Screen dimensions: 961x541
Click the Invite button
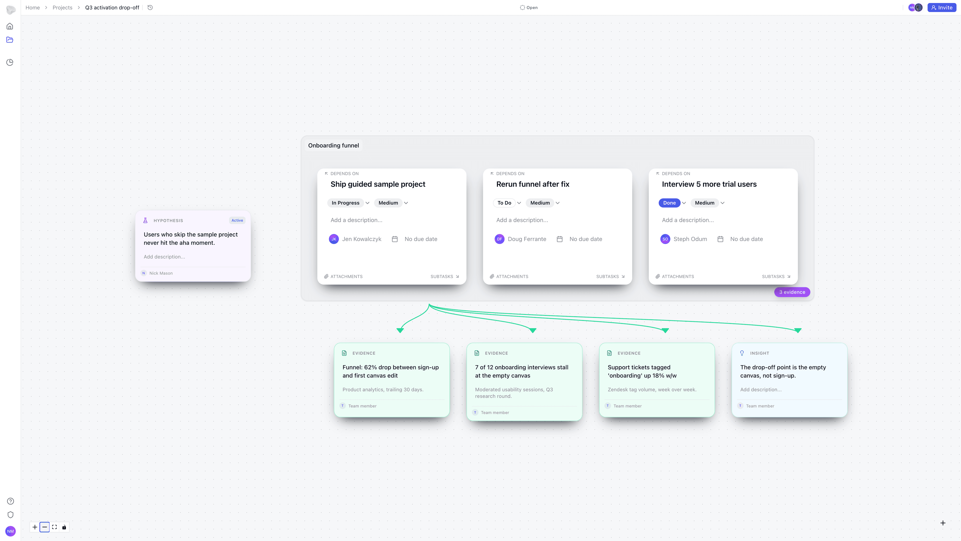click(941, 8)
